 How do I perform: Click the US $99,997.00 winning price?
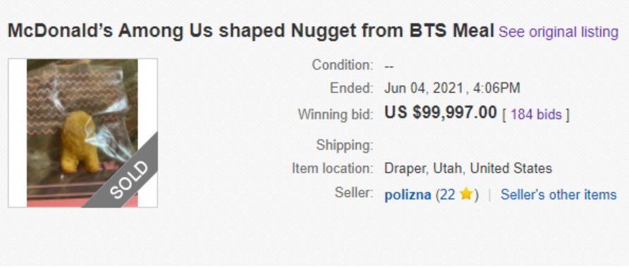point(441,113)
